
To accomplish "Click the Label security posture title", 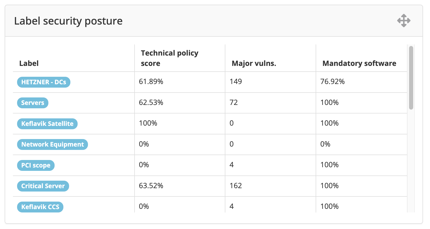I will [68, 21].
